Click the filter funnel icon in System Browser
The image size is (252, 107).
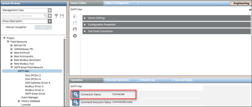tap(56, 16)
